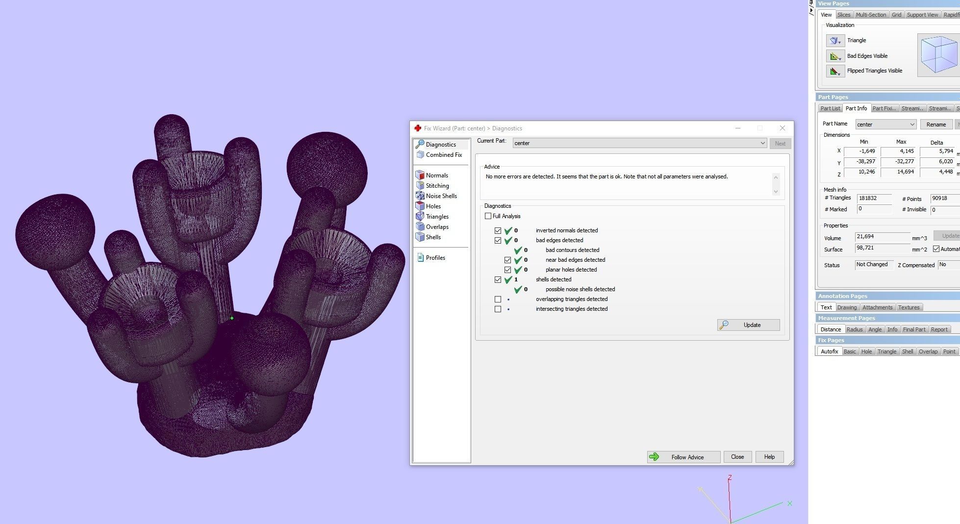Click the Status field showing Not Changed

pos(874,265)
